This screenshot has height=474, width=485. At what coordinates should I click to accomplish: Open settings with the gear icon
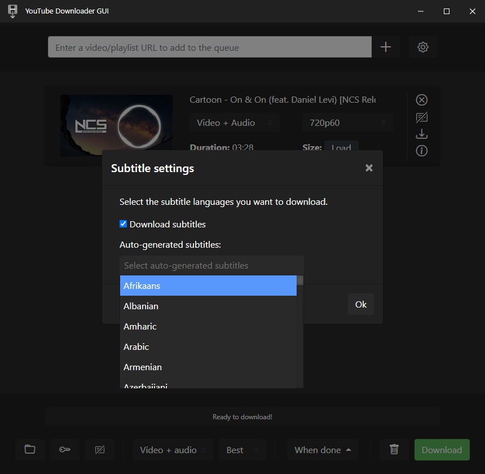tap(423, 47)
